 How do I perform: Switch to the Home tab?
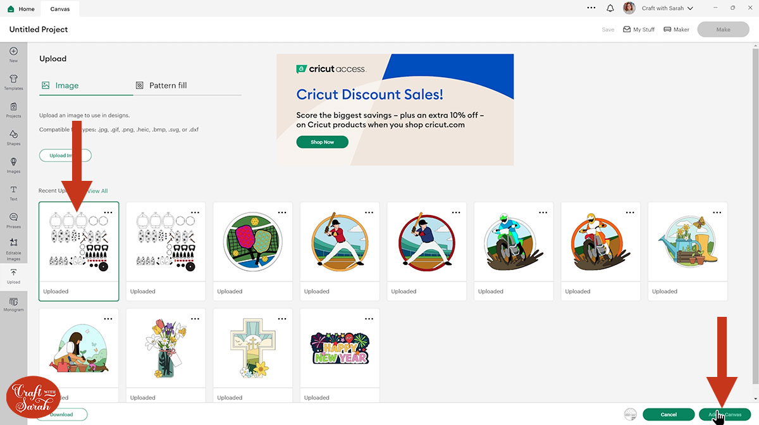tap(21, 9)
